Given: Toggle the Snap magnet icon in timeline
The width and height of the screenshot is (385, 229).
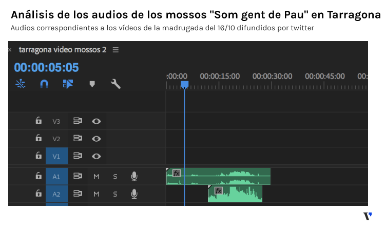Looking at the screenshot, I should coord(44,84).
